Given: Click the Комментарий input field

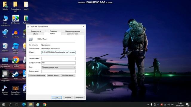Looking at the screenshot, I should [58, 71].
